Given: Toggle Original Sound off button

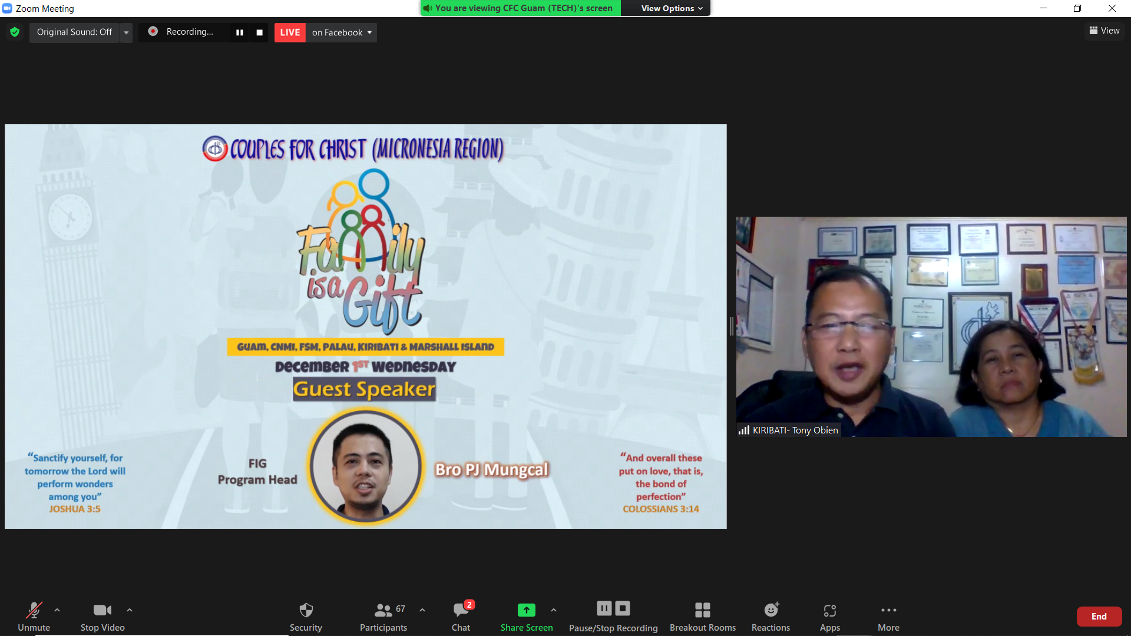Looking at the screenshot, I should click(74, 32).
